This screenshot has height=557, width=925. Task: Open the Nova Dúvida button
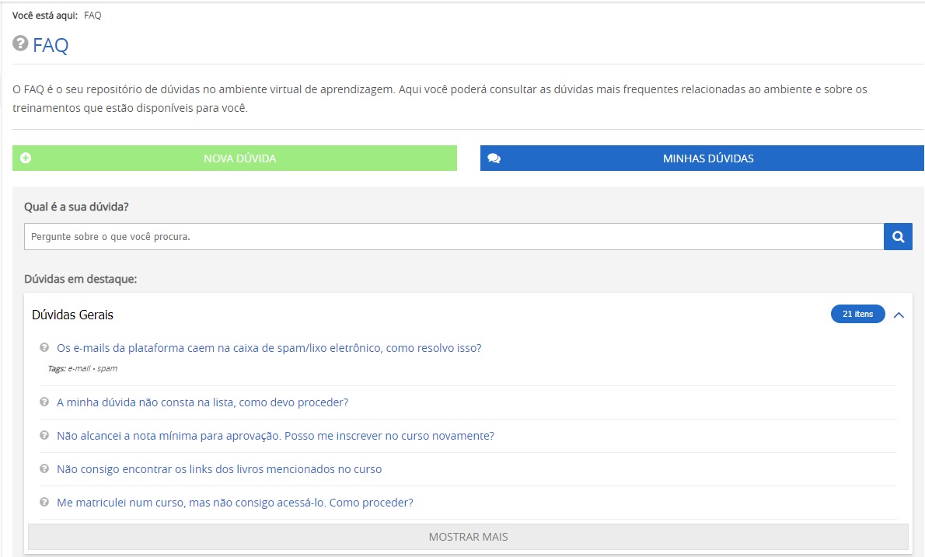click(x=239, y=158)
